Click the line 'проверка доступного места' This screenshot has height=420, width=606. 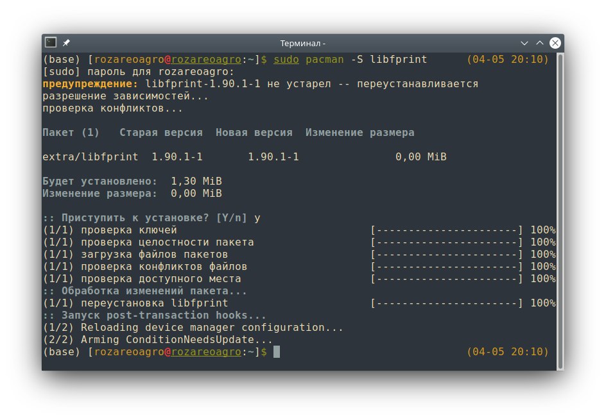(x=142, y=279)
